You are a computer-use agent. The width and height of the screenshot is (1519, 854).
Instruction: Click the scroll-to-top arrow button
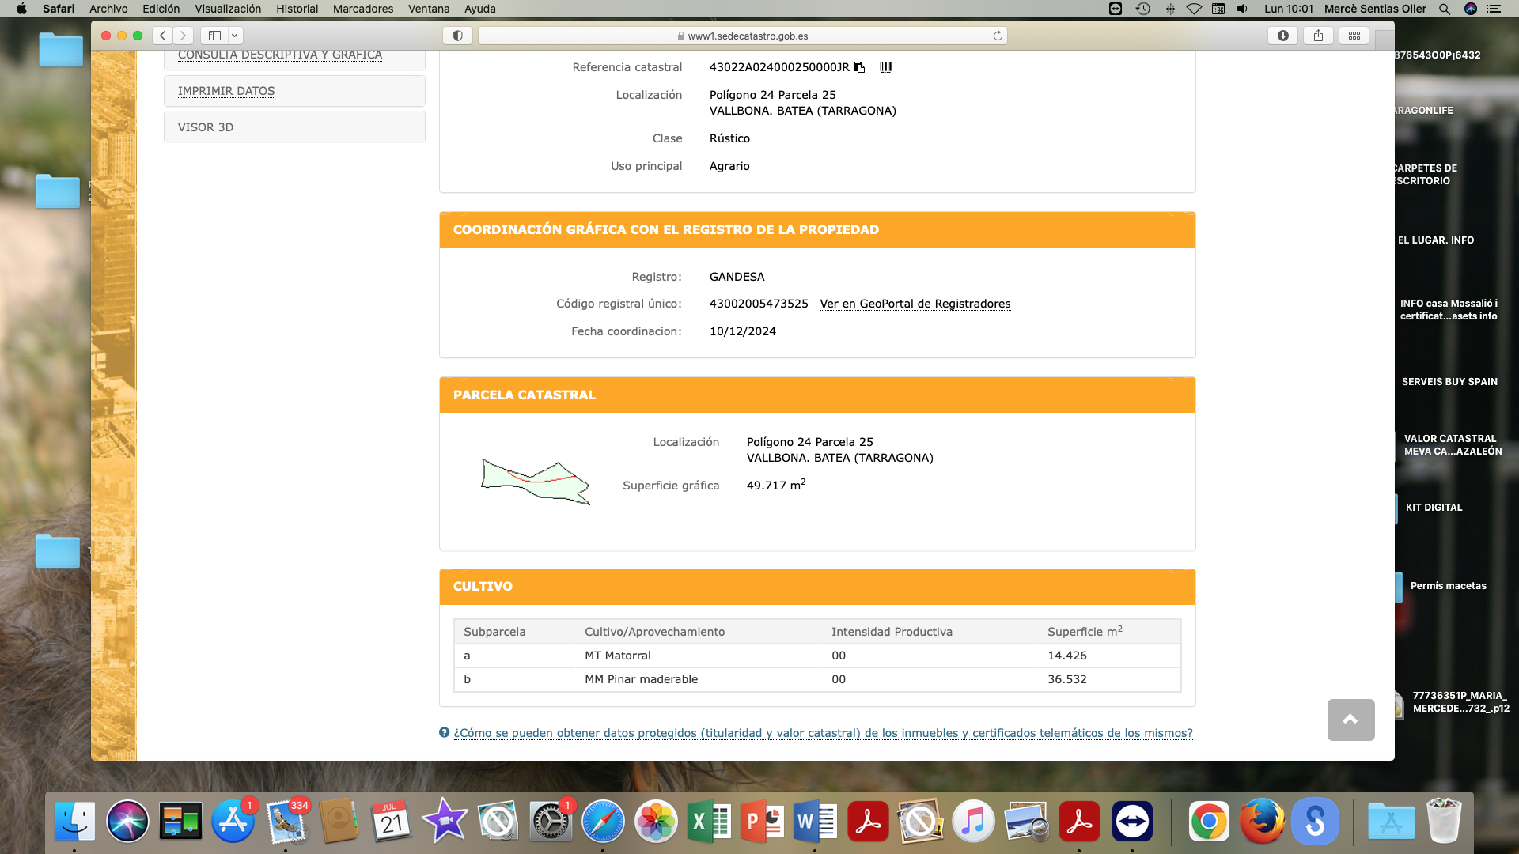click(x=1350, y=720)
